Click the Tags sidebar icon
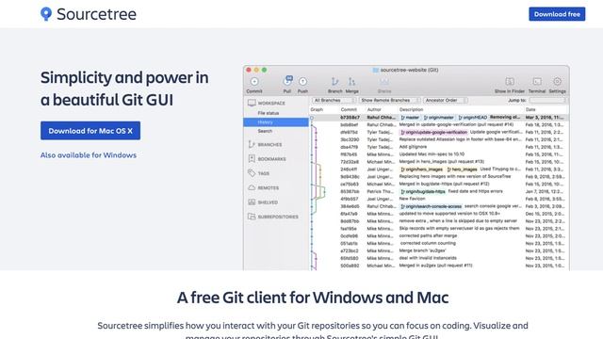Screen dimensions: 603x339 point(252,173)
